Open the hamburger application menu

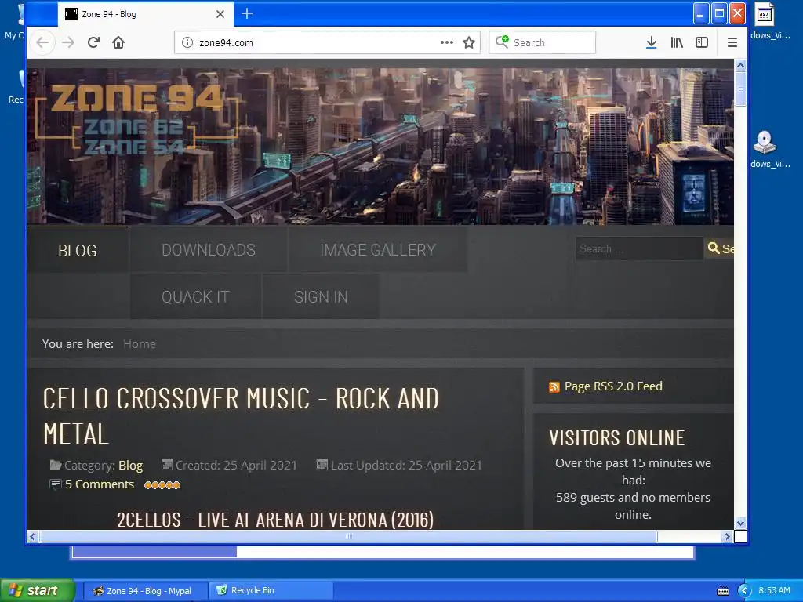(732, 42)
